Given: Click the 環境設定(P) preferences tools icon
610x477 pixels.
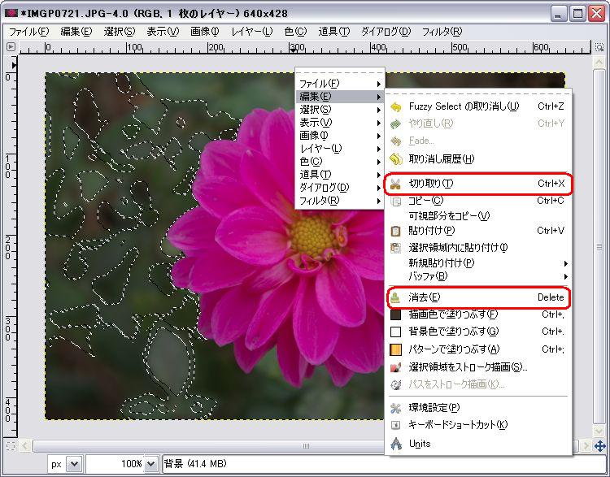Looking at the screenshot, I should 395,408.
